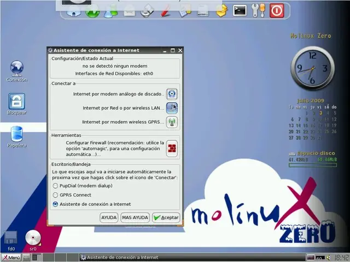Click the 18:42 taskbar clock
Screen dimensions: 350x262
click(341, 258)
